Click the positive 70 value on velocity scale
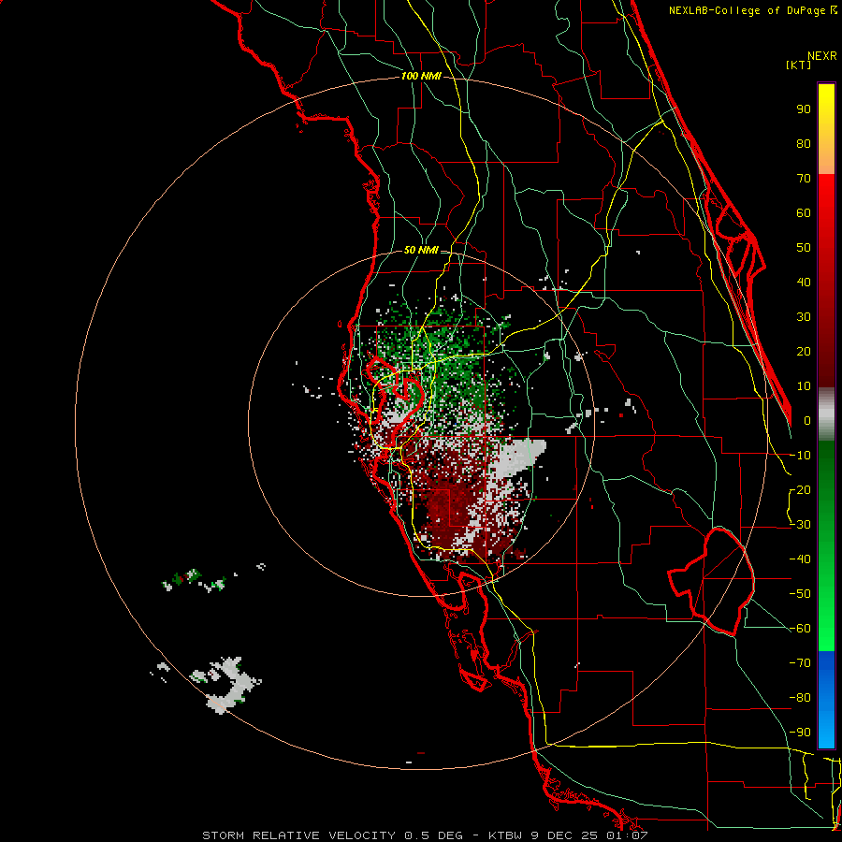 pyautogui.click(x=804, y=179)
